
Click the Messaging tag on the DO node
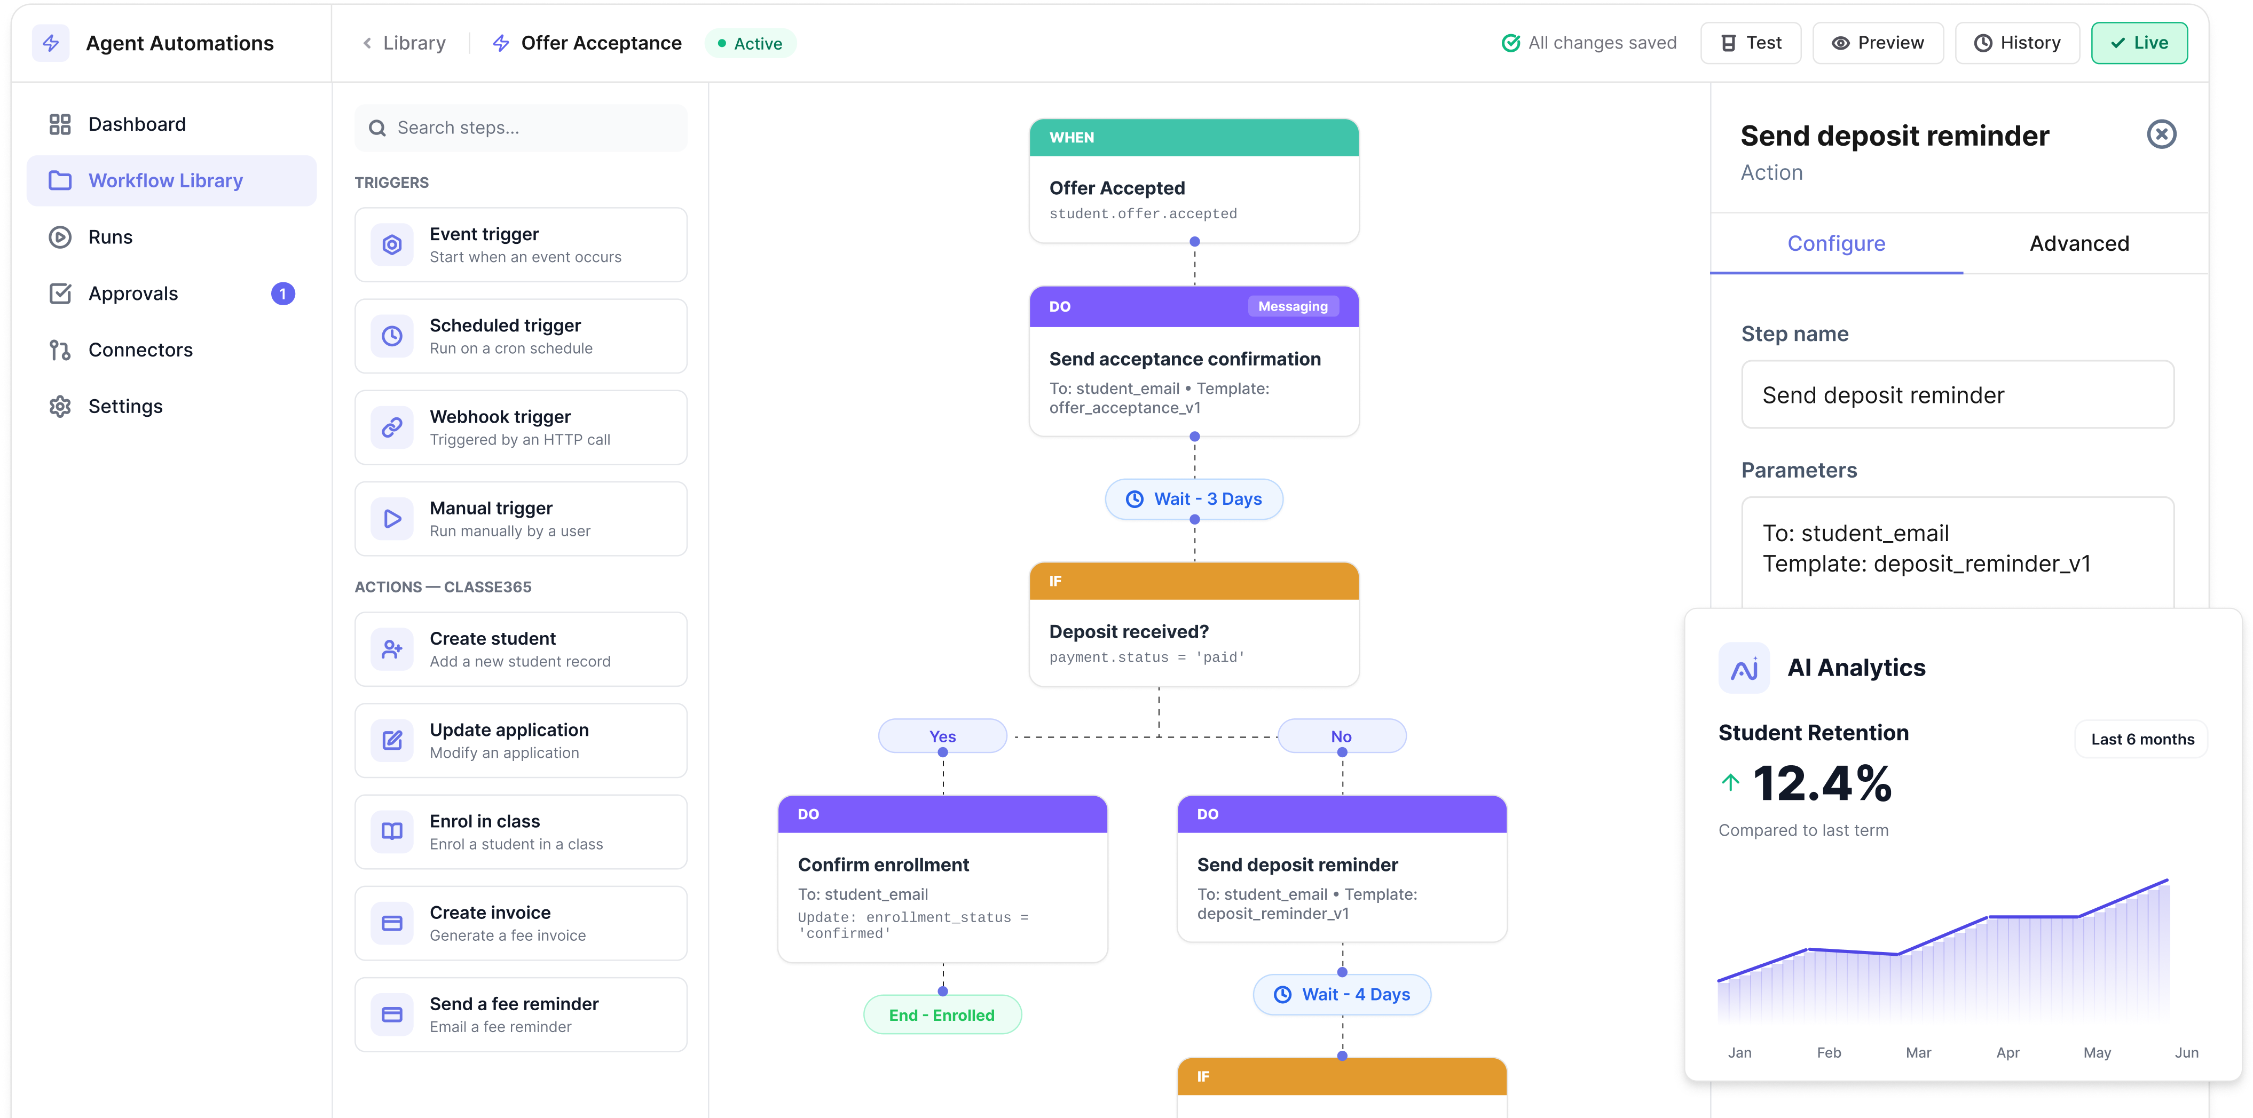tap(1292, 307)
